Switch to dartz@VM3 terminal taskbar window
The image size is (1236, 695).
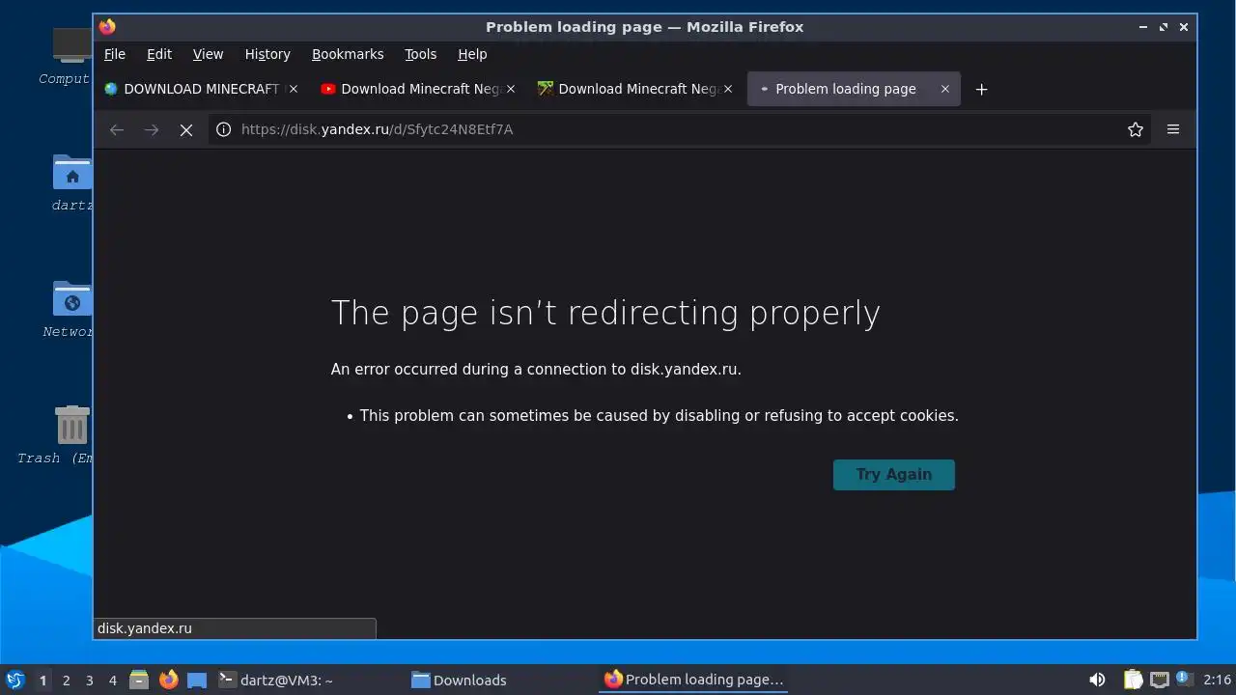click(307, 680)
